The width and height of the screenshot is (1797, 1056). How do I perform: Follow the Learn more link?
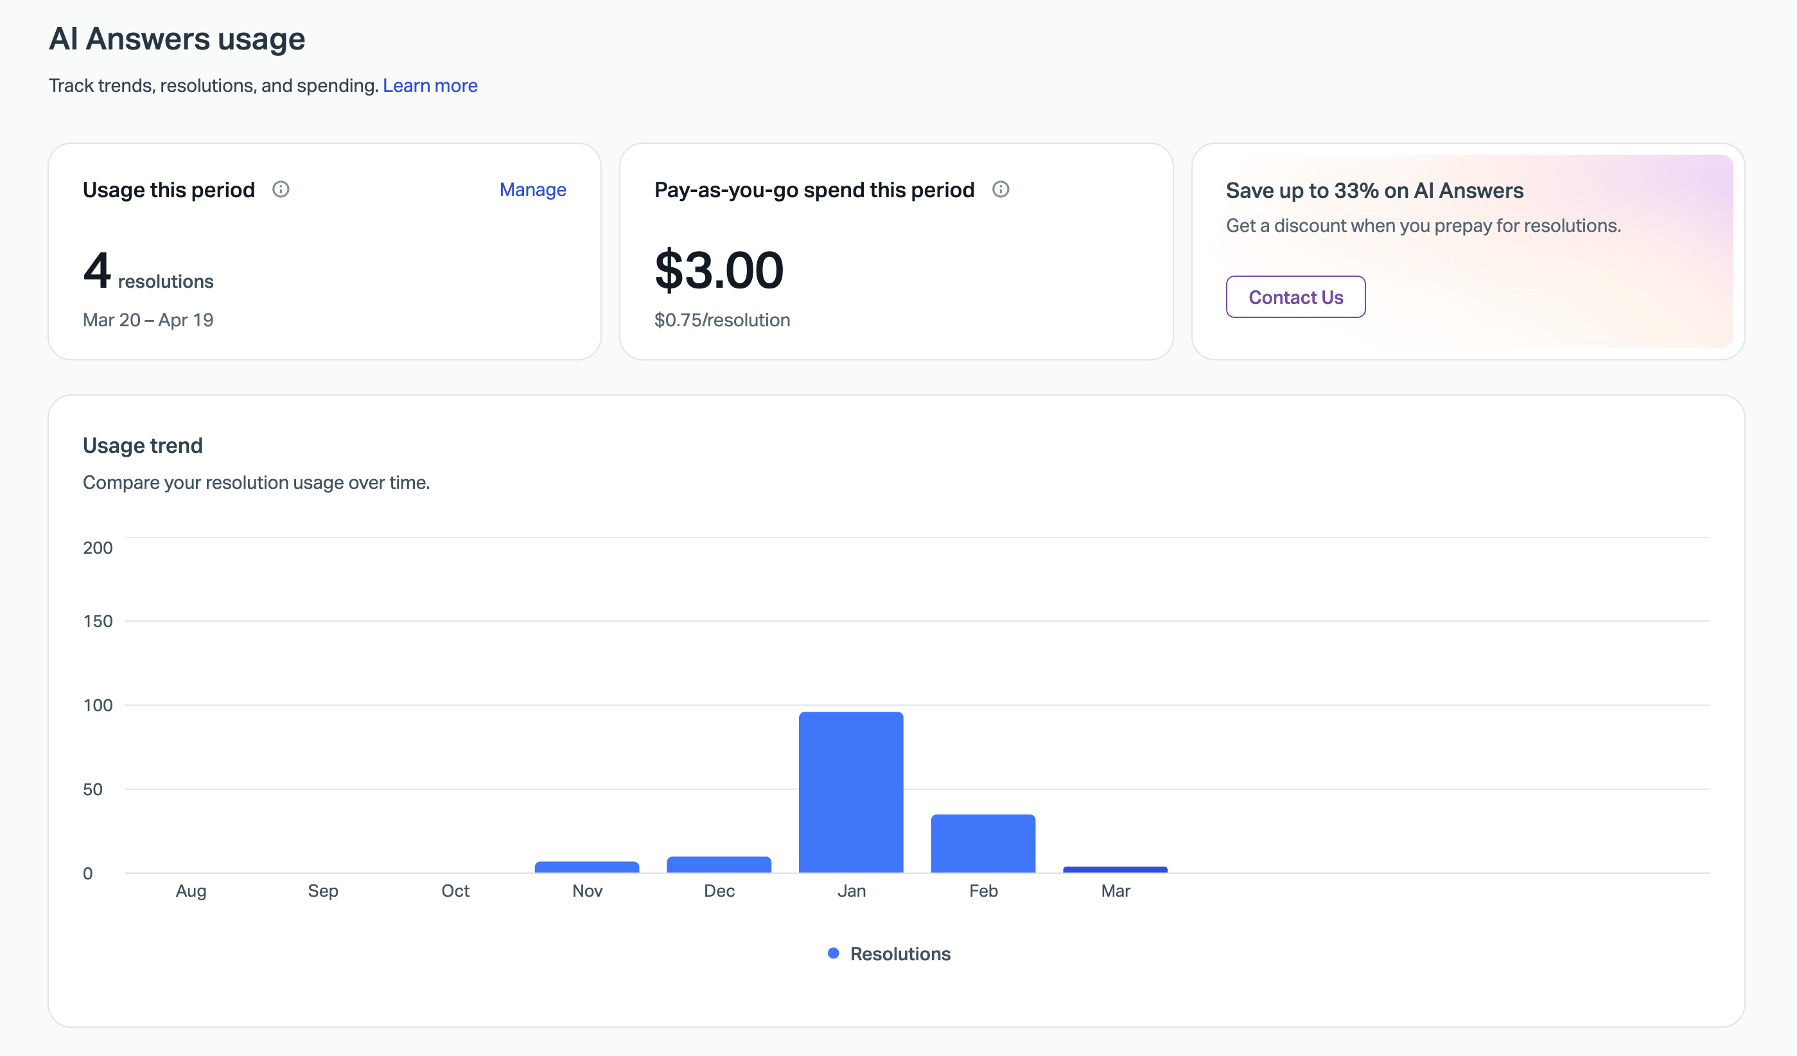tap(430, 85)
